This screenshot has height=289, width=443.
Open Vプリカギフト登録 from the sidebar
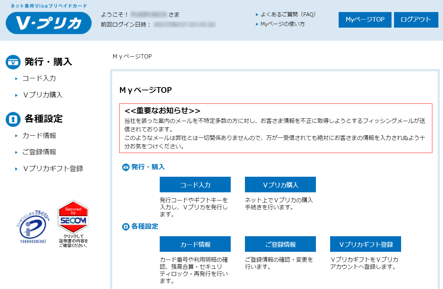tap(53, 169)
